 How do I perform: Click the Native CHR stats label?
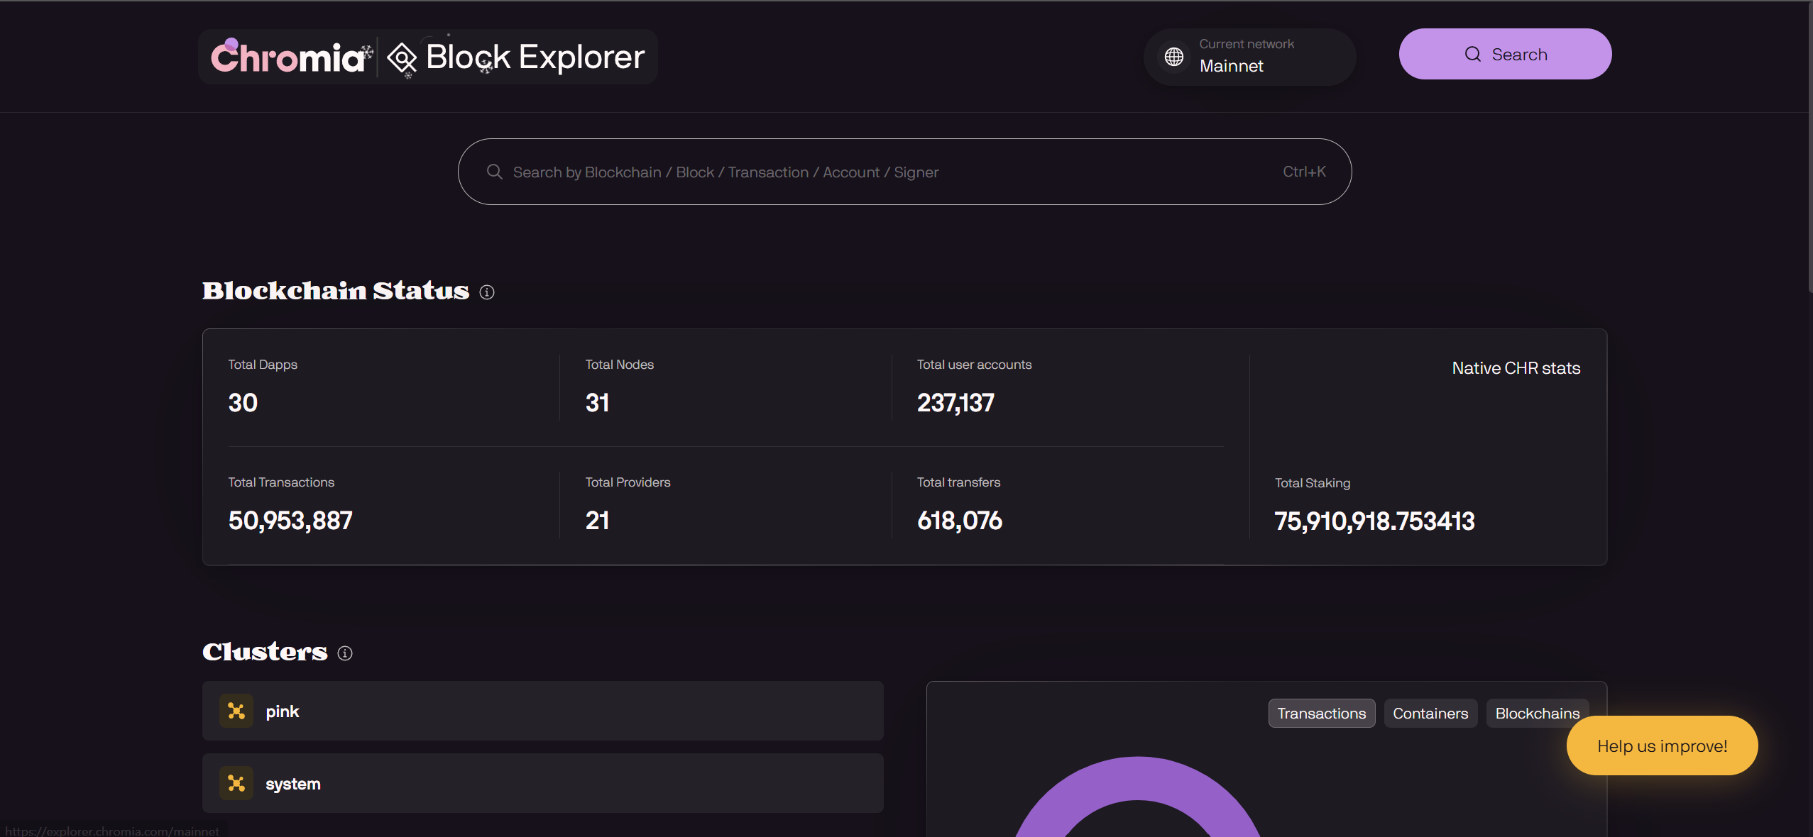coord(1516,368)
